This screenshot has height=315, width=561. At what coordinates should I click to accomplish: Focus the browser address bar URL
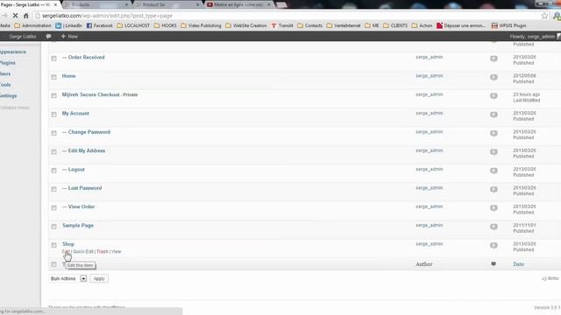click(107, 16)
